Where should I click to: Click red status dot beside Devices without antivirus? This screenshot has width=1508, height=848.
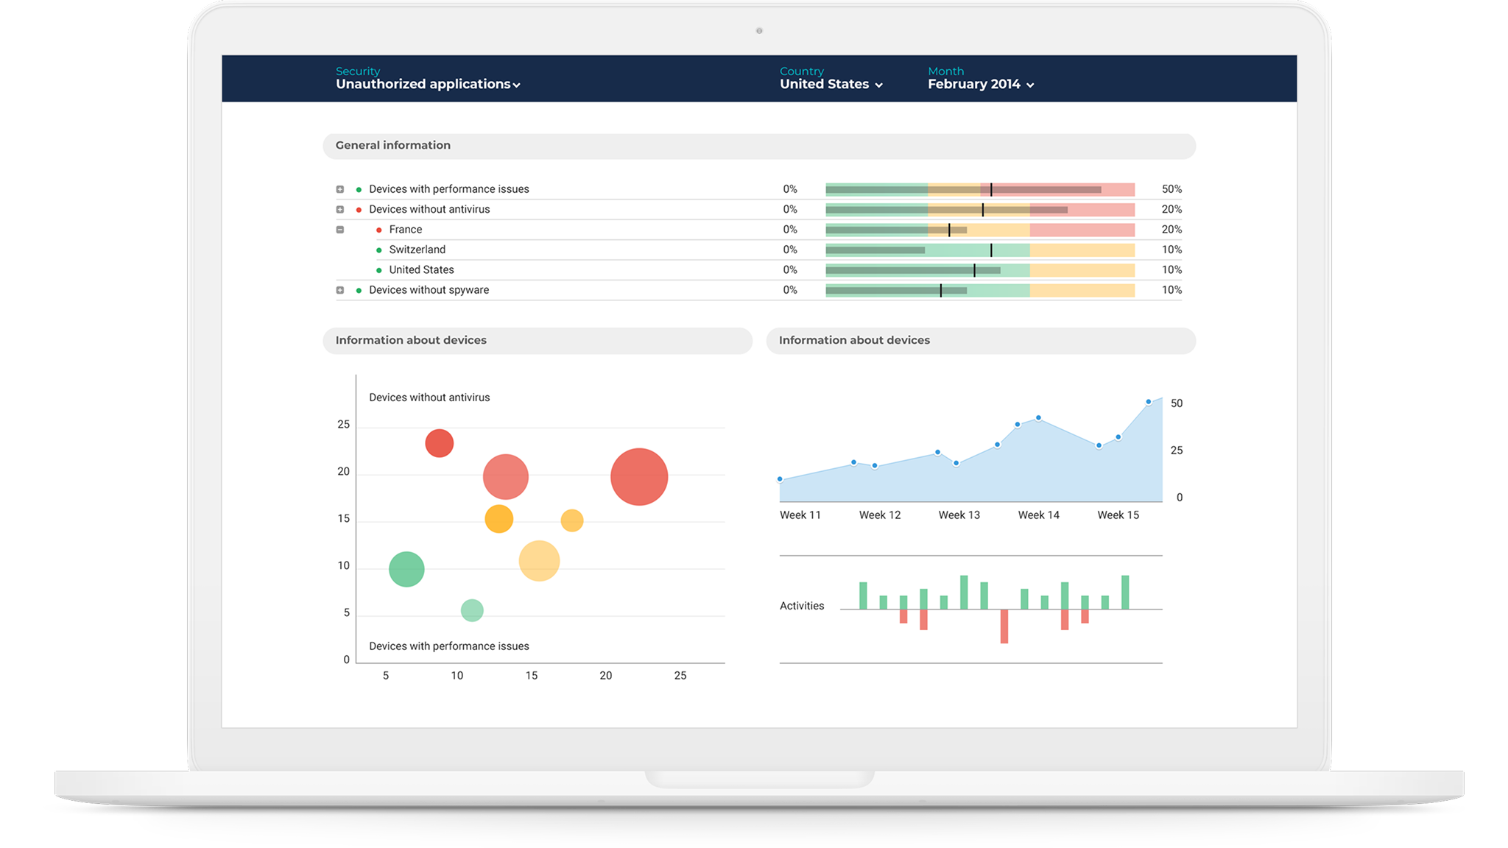359,210
